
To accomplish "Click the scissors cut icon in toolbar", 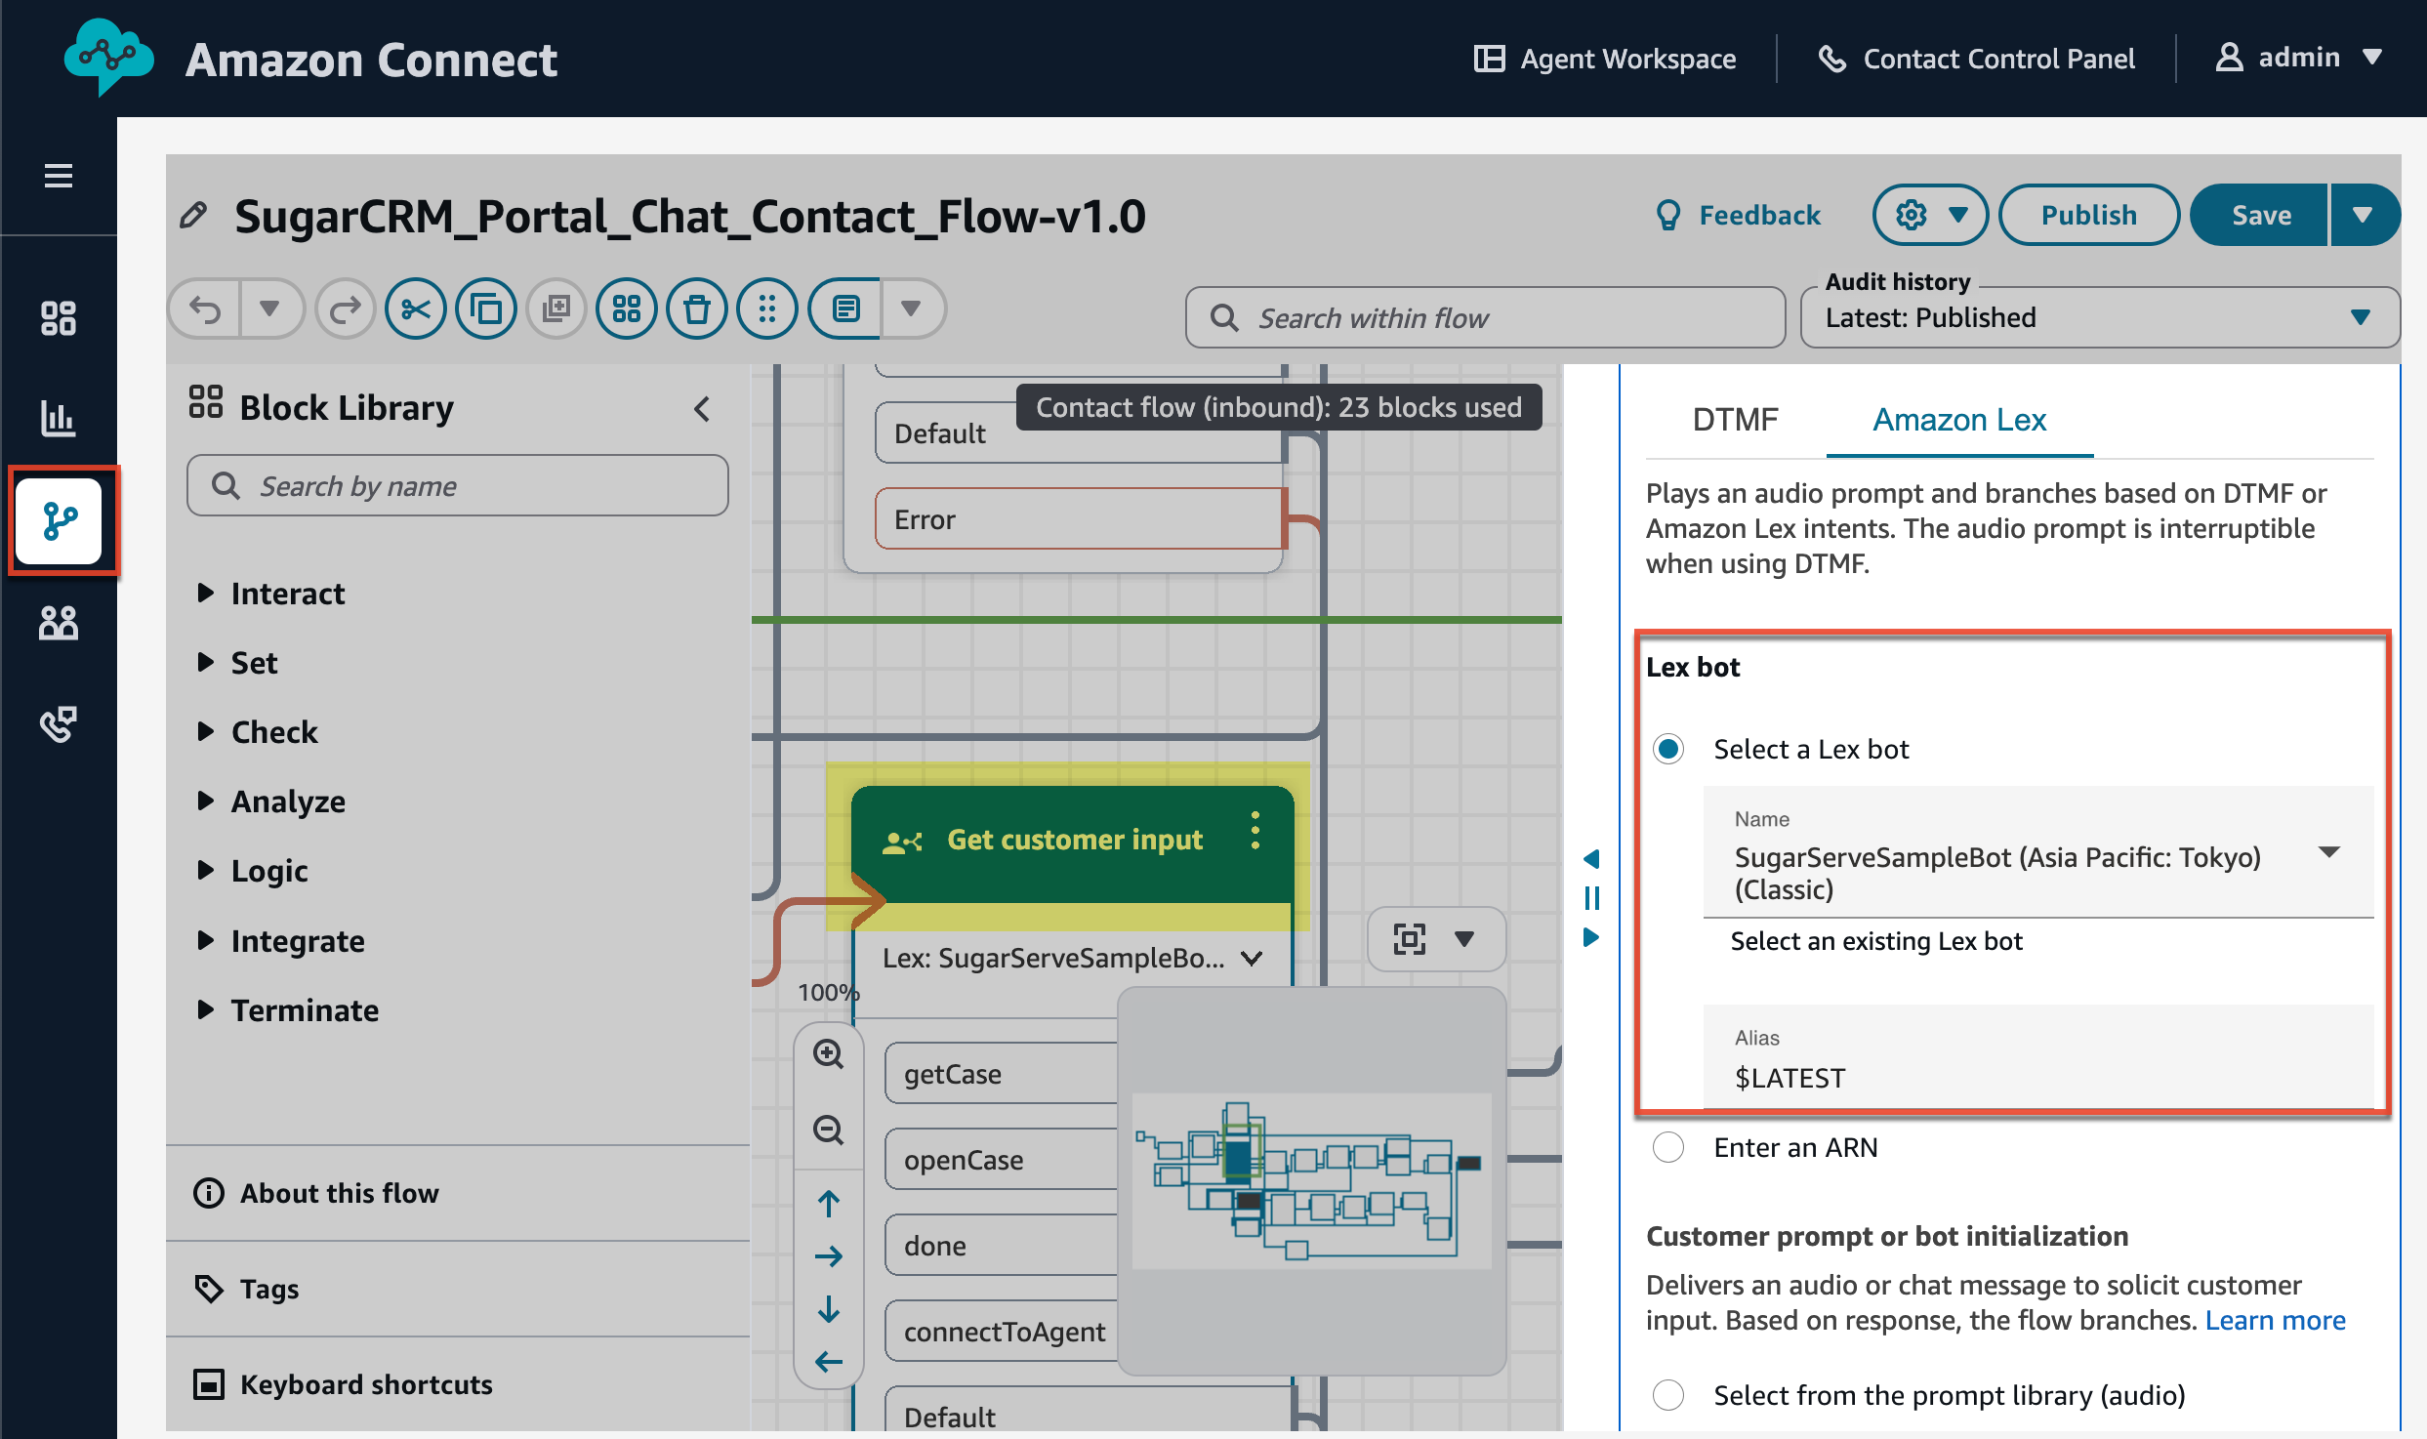I will pos(416,309).
